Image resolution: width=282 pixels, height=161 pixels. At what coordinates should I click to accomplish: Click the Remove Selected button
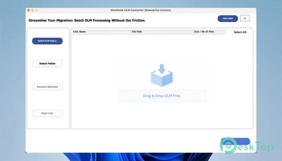click(x=47, y=87)
